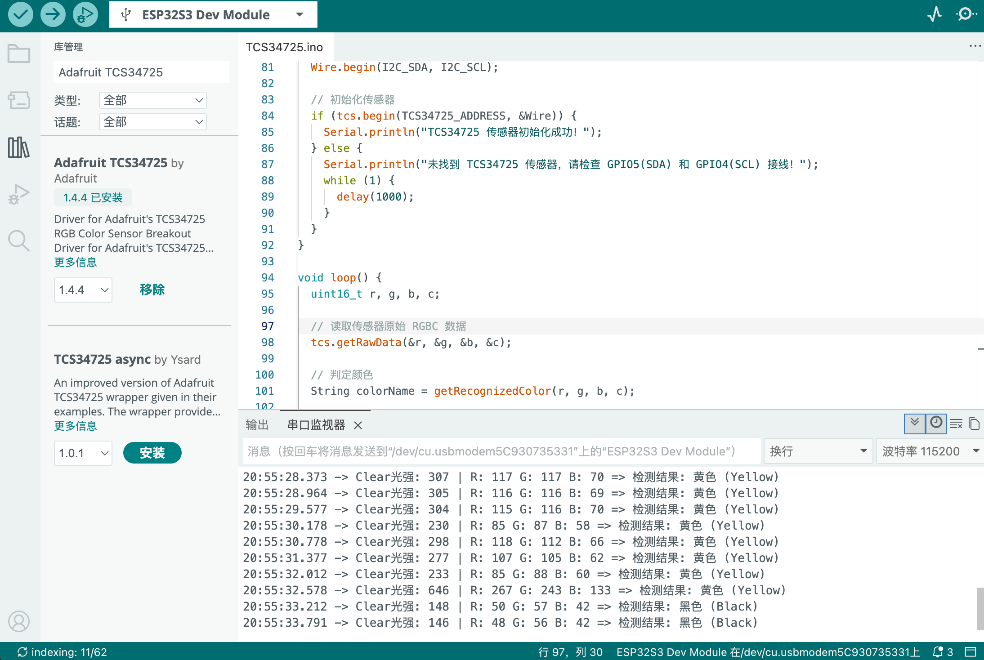Click the library search field

coord(141,72)
